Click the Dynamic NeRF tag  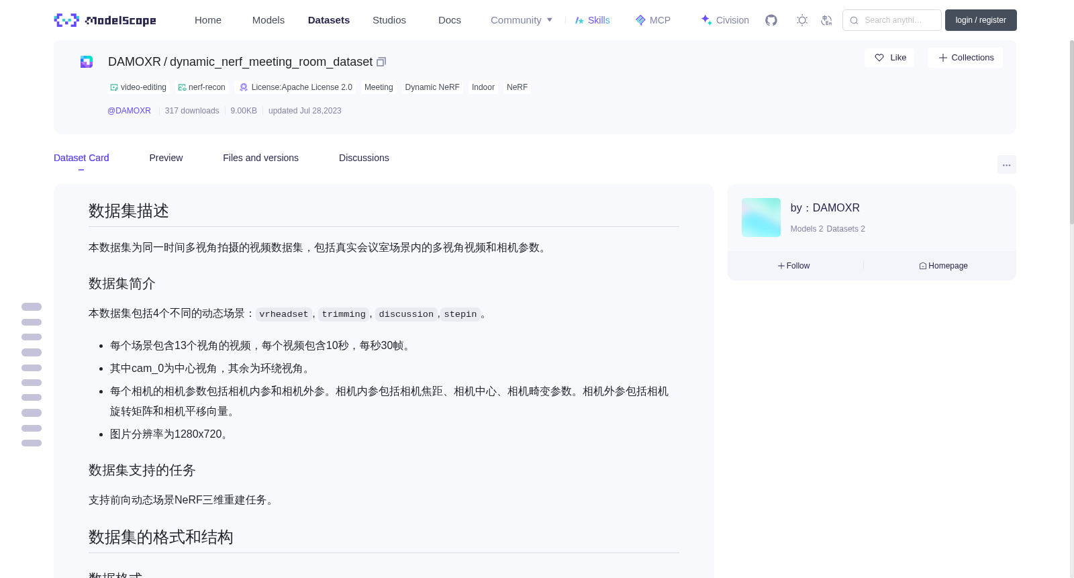(432, 87)
